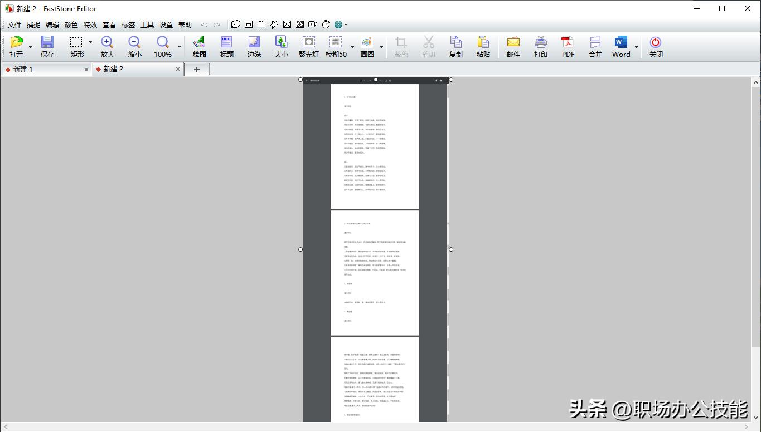The width and height of the screenshot is (761, 432).
Task: Export the image using the PDF icon
Action: point(568,46)
